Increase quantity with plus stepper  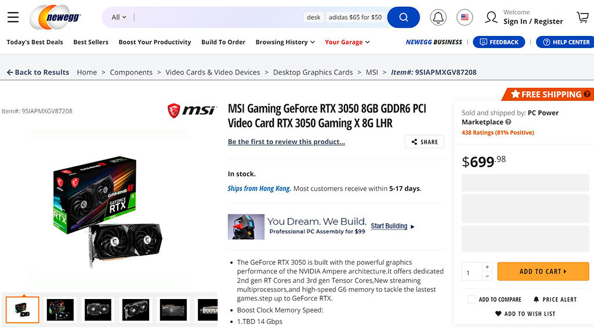[x=487, y=267]
